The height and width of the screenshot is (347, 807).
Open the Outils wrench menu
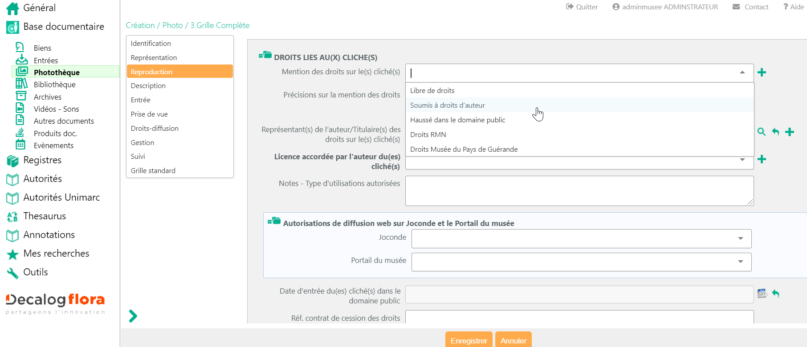pos(36,272)
